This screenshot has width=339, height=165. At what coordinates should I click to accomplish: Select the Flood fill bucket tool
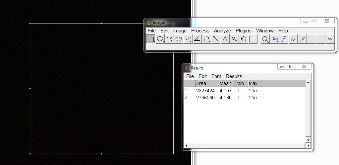tap(293, 39)
